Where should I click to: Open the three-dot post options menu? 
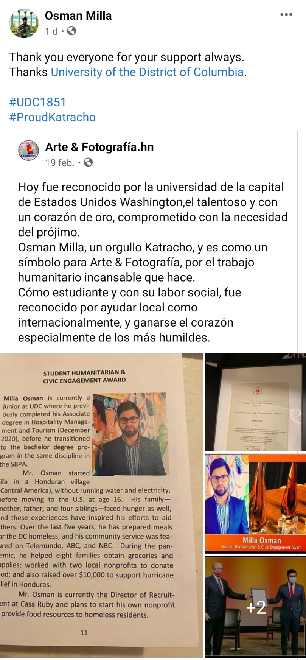[x=286, y=15]
